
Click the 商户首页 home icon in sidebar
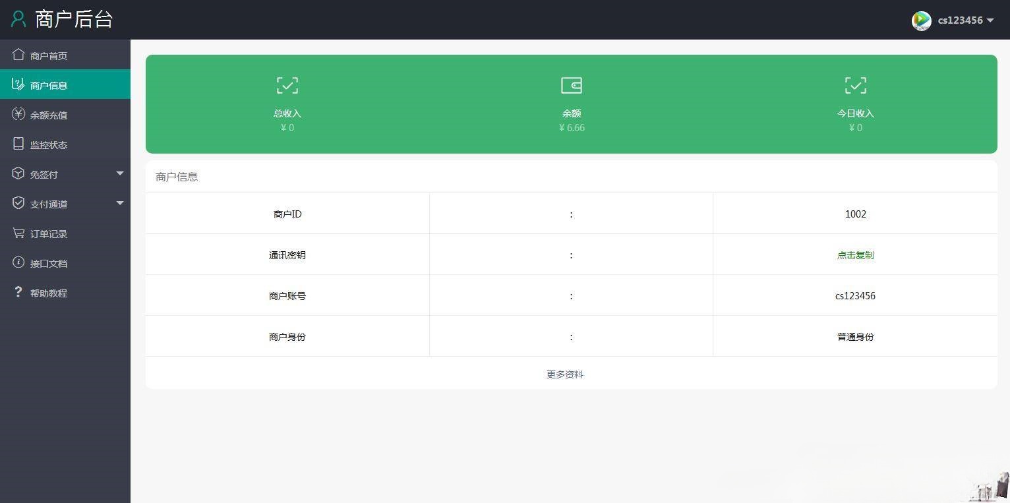pos(18,55)
